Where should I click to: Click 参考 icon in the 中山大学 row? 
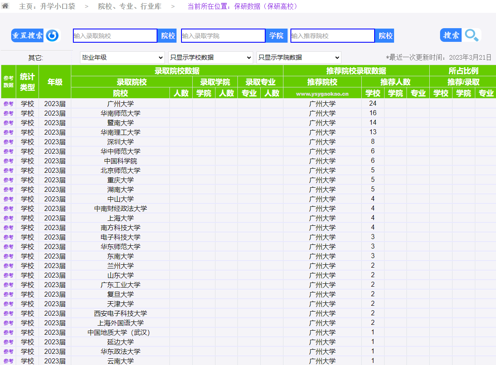[x=8, y=199]
